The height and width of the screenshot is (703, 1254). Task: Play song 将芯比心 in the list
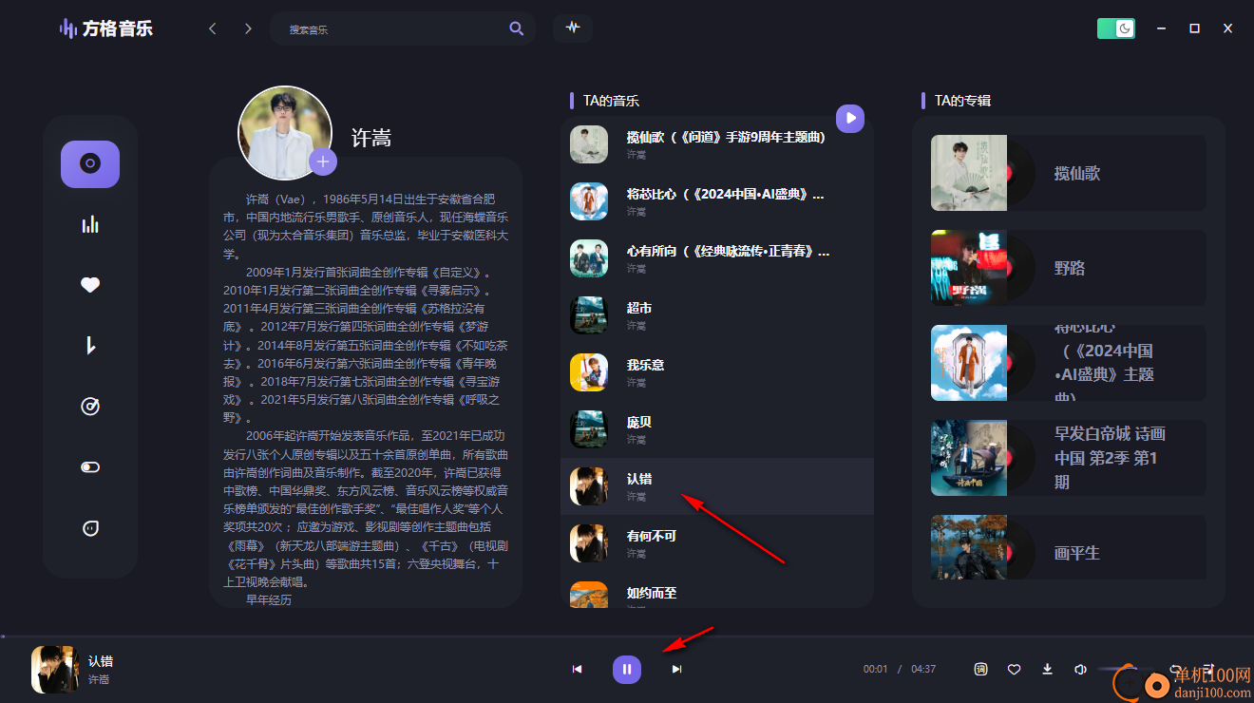717,201
